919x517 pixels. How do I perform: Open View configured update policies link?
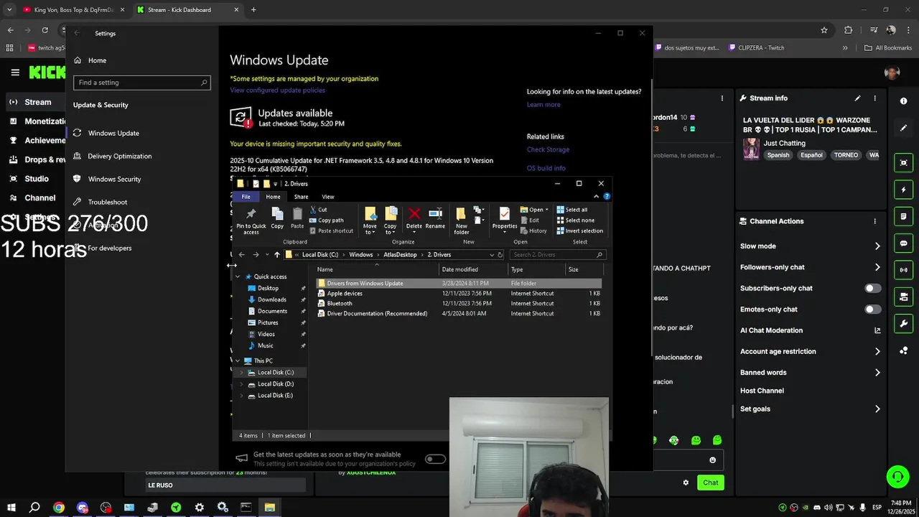point(277,90)
